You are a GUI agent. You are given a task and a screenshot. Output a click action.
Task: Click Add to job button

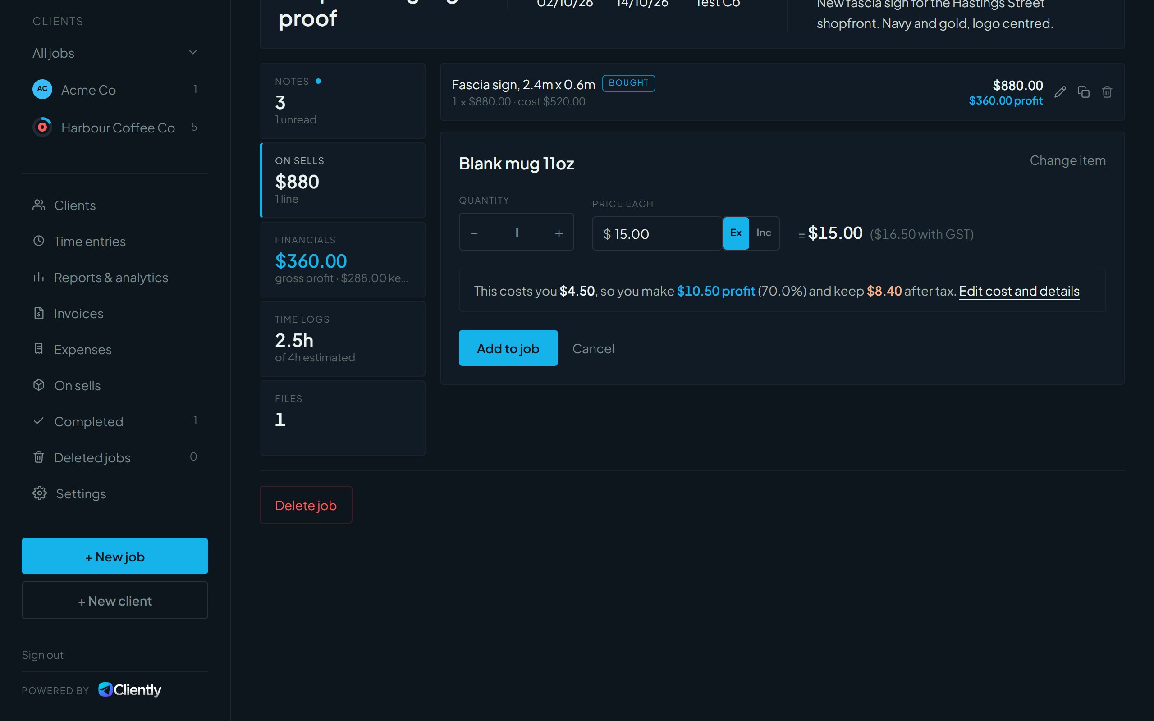tap(508, 348)
